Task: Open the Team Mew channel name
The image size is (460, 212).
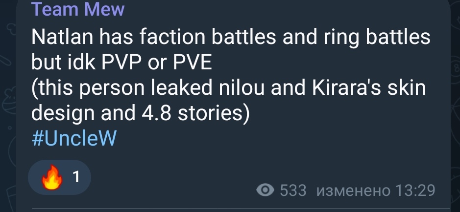Action: click(x=77, y=10)
